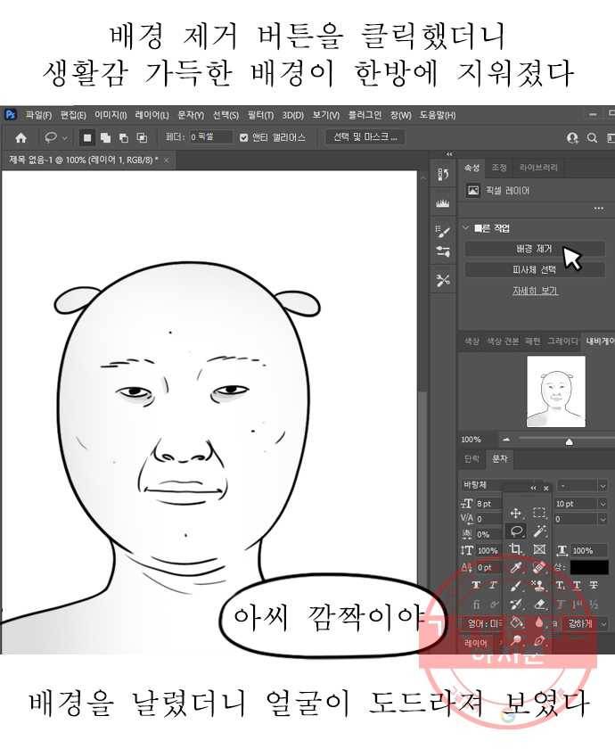This screenshot has height=749, width=615.
Task: Click the 픽셀 레이어 image icon
Action: [472, 191]
